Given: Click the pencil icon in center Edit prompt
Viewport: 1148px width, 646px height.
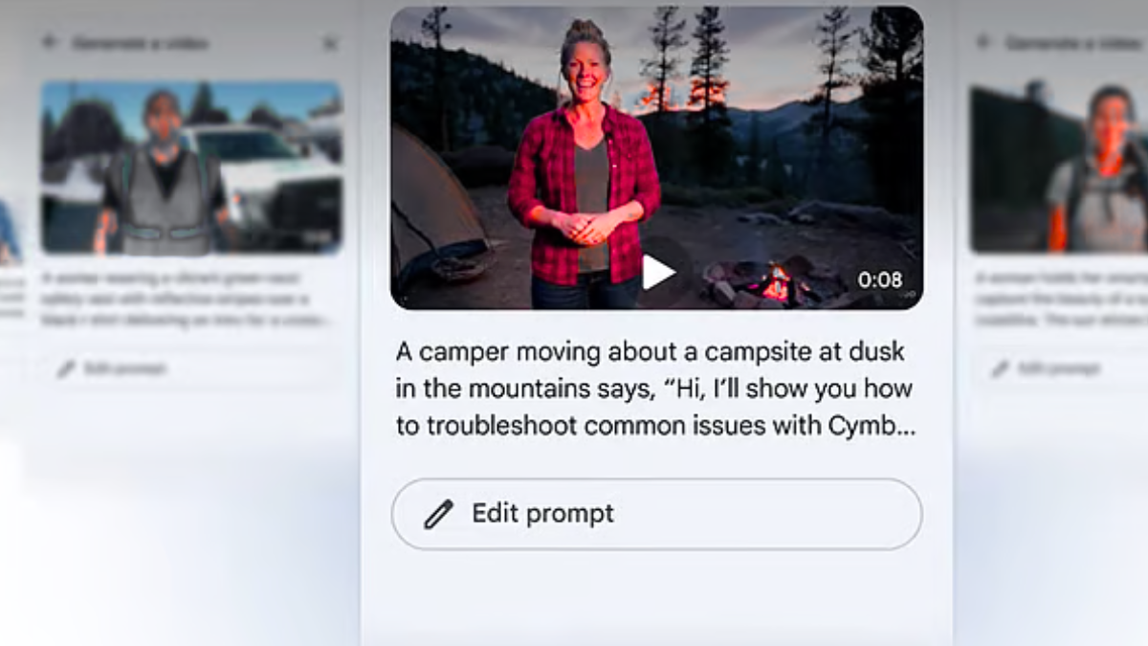Looking at the screenshot, I should tap(438, 514).
